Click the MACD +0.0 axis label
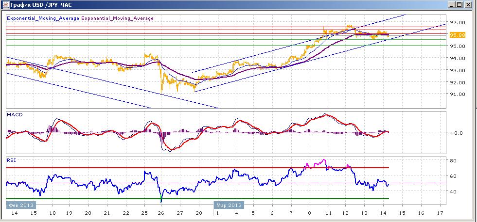This screenshot has height=222, width=477. point(456,133)
